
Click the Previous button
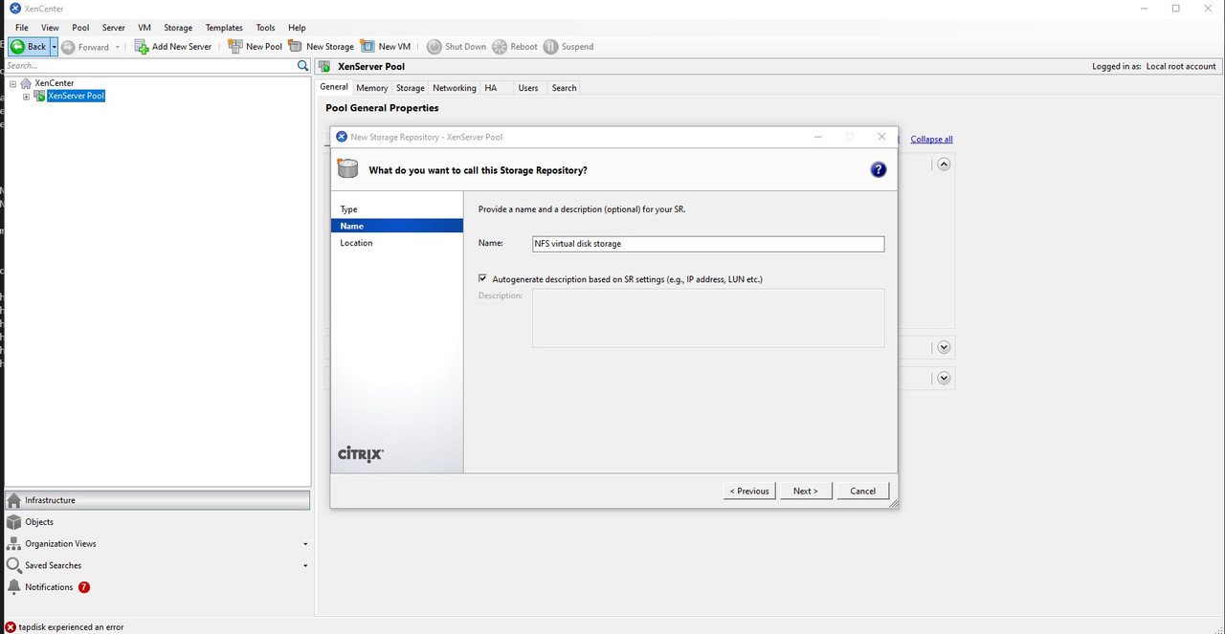(x=749, y=491)
